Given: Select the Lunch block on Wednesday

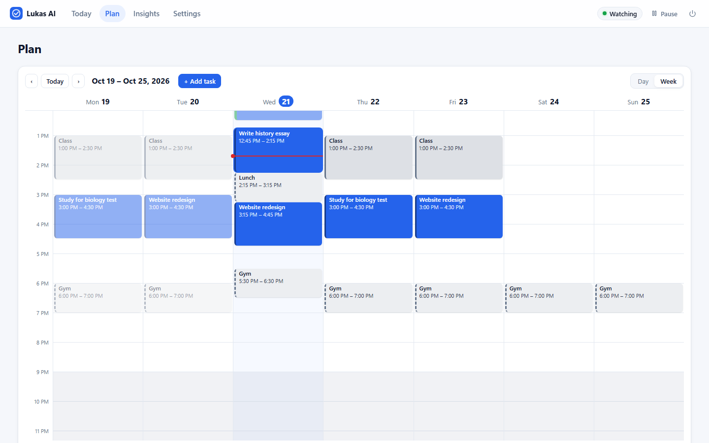Looking at the screenshot, I should (278, 187).
